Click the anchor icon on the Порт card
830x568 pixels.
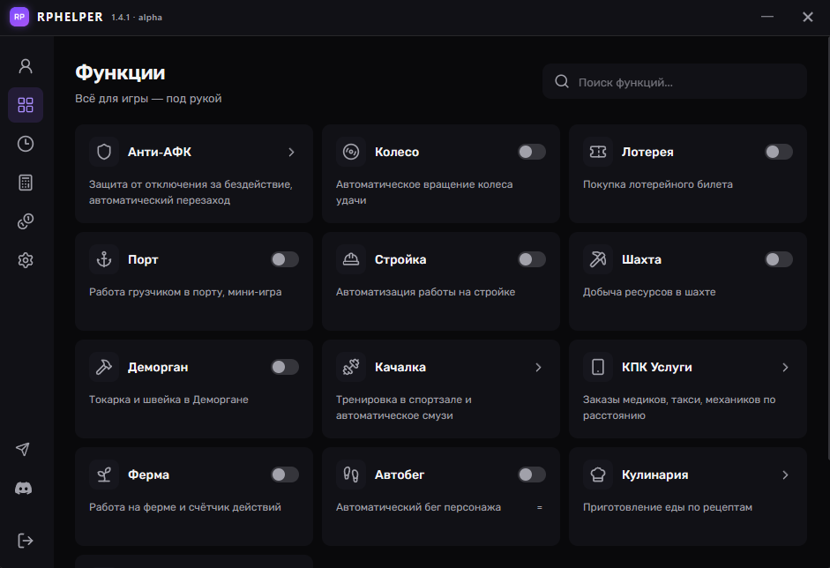pos(104,259)
